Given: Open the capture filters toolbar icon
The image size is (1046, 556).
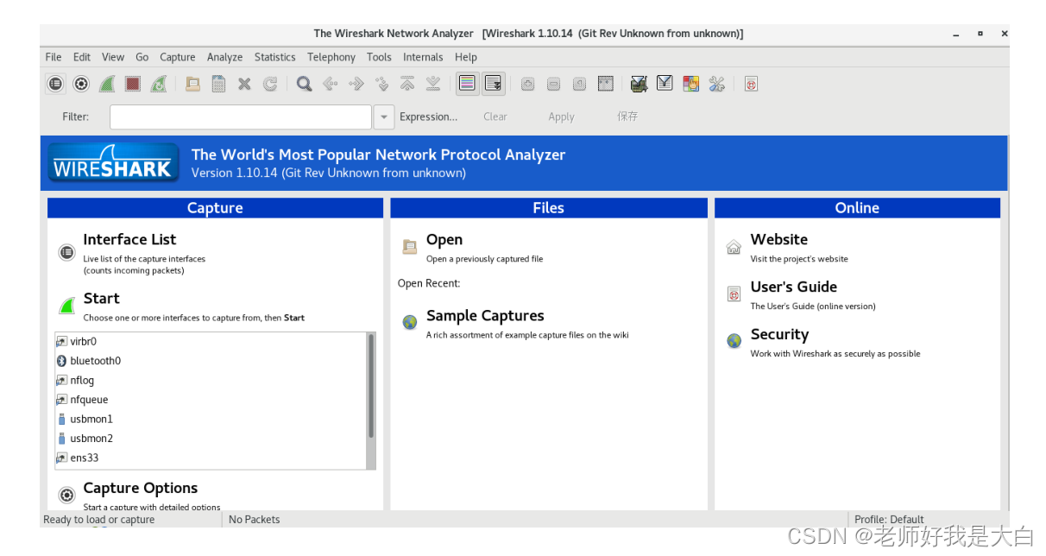Looking at the screenshot, I should (639, 84).
